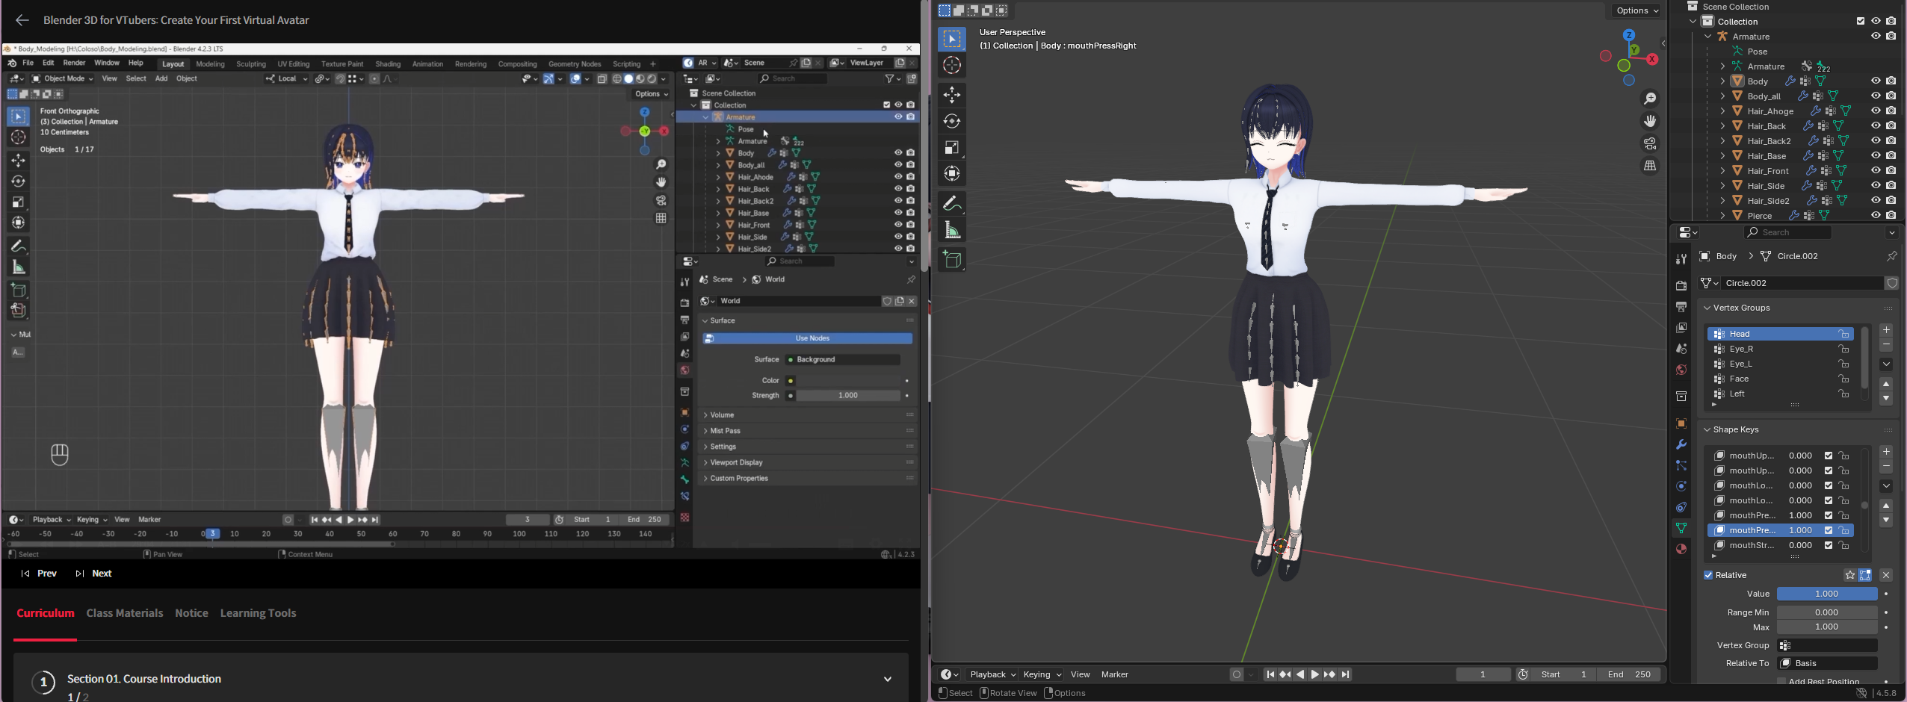
Task: Click the Measure tool in the video's Blender
Action: coord(19,267)
